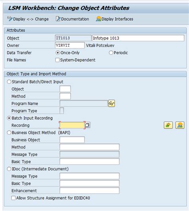Image resolution: width=189 pixels, height=211 pixels.
Task: Click the BAPI Method input field
Action: (89, 147)
